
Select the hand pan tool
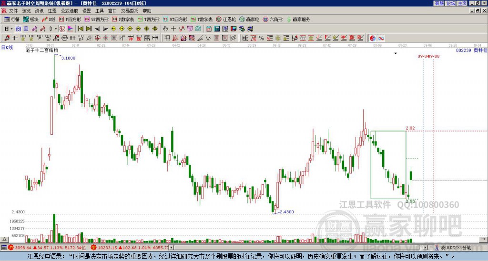point(165,29)
